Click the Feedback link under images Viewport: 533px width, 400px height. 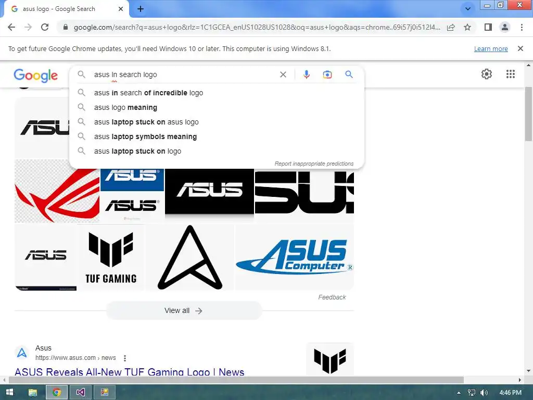(x=332, y=297)
